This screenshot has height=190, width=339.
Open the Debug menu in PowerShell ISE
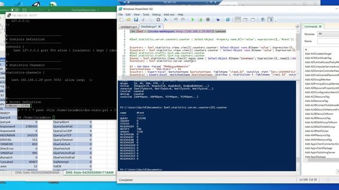[x=156, y=14]
